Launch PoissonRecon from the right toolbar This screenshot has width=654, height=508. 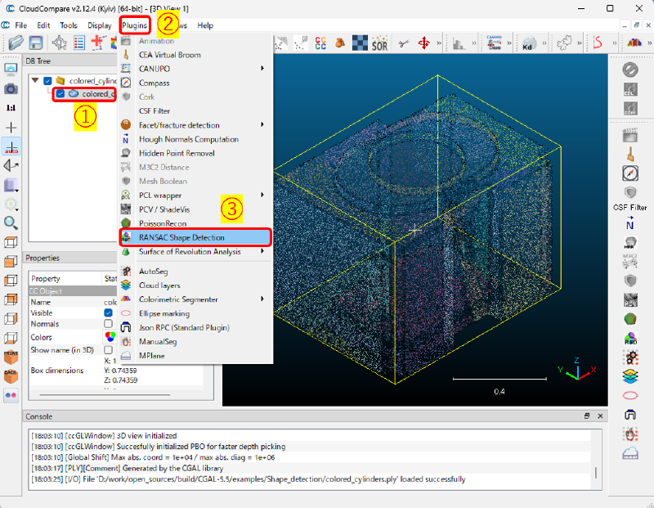pyautogui.click(x=629, y=317)
